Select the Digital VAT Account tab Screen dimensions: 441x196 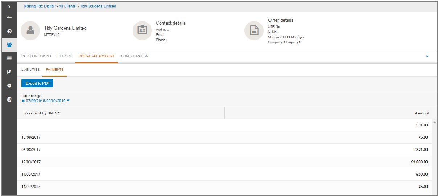96,56
